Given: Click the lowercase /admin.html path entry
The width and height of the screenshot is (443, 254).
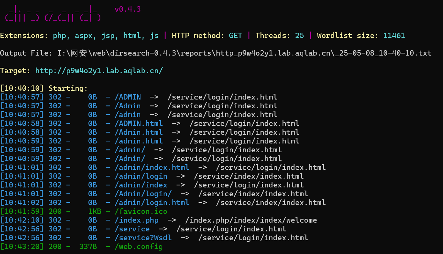Looking at the screenshot, I should pos(139,141).
